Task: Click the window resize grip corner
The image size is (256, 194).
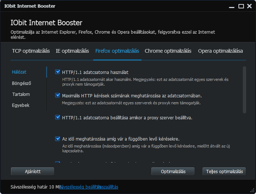Action: [252, 191]
